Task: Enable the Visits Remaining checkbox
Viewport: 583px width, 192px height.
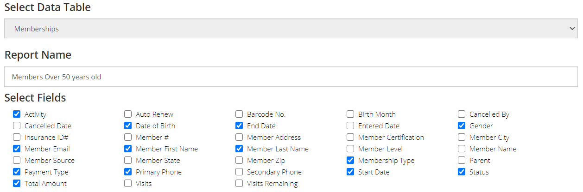Action: pyautogui.click(x=239, y=183)
